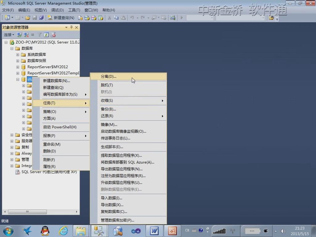Viewport: 316px width, 237px height.
Task: Click the DMX query toolbar icon
Action: [x=94, y=18]
